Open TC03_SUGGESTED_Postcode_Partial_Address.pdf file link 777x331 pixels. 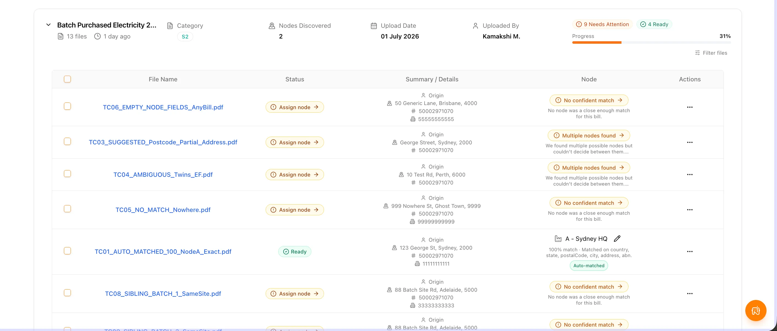tap(163, 142)
